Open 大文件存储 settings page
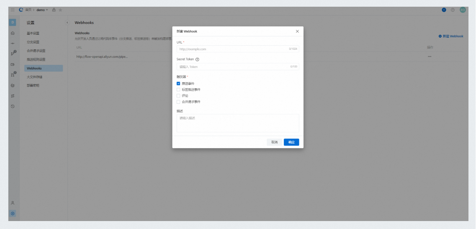Image resolution: width=476 pixels, height=229 pixels. (x=35, y=77)
